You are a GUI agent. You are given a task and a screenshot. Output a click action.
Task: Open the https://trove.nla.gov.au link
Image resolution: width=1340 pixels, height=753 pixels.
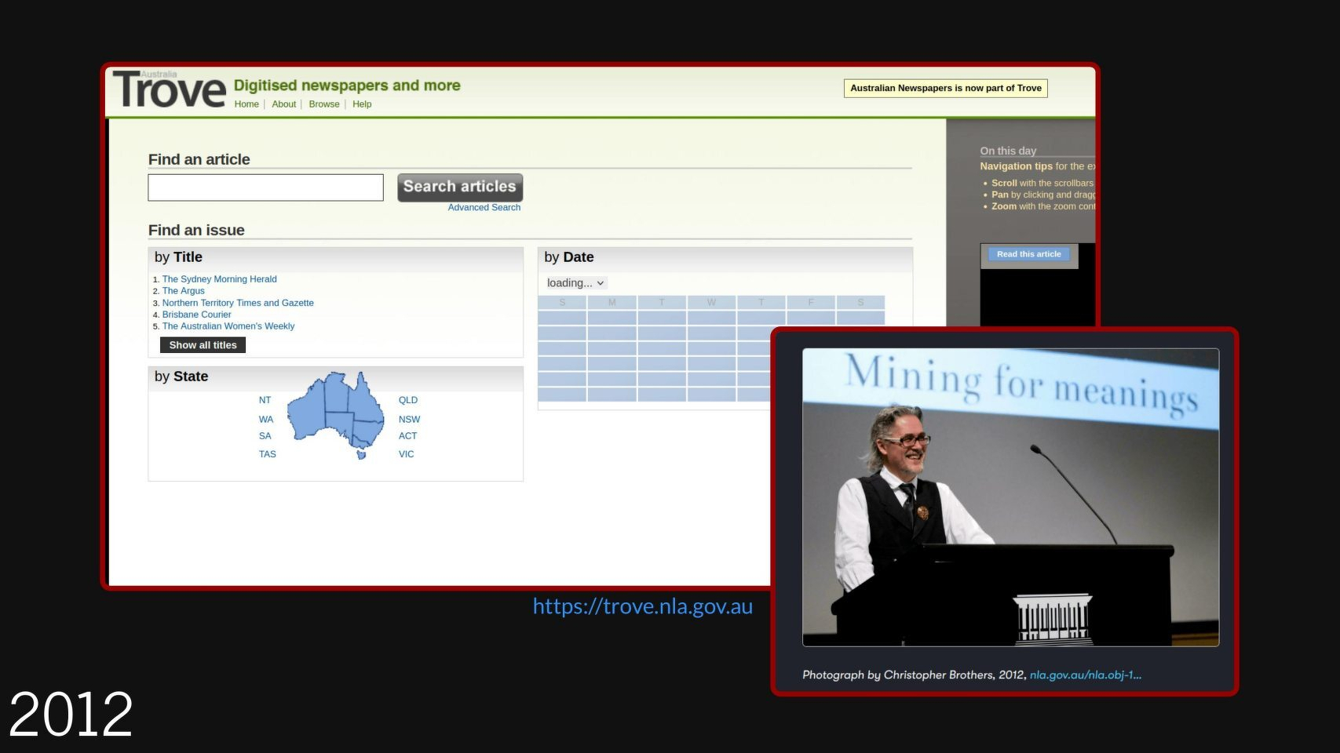pyautogui.click(x=643, y=606)
